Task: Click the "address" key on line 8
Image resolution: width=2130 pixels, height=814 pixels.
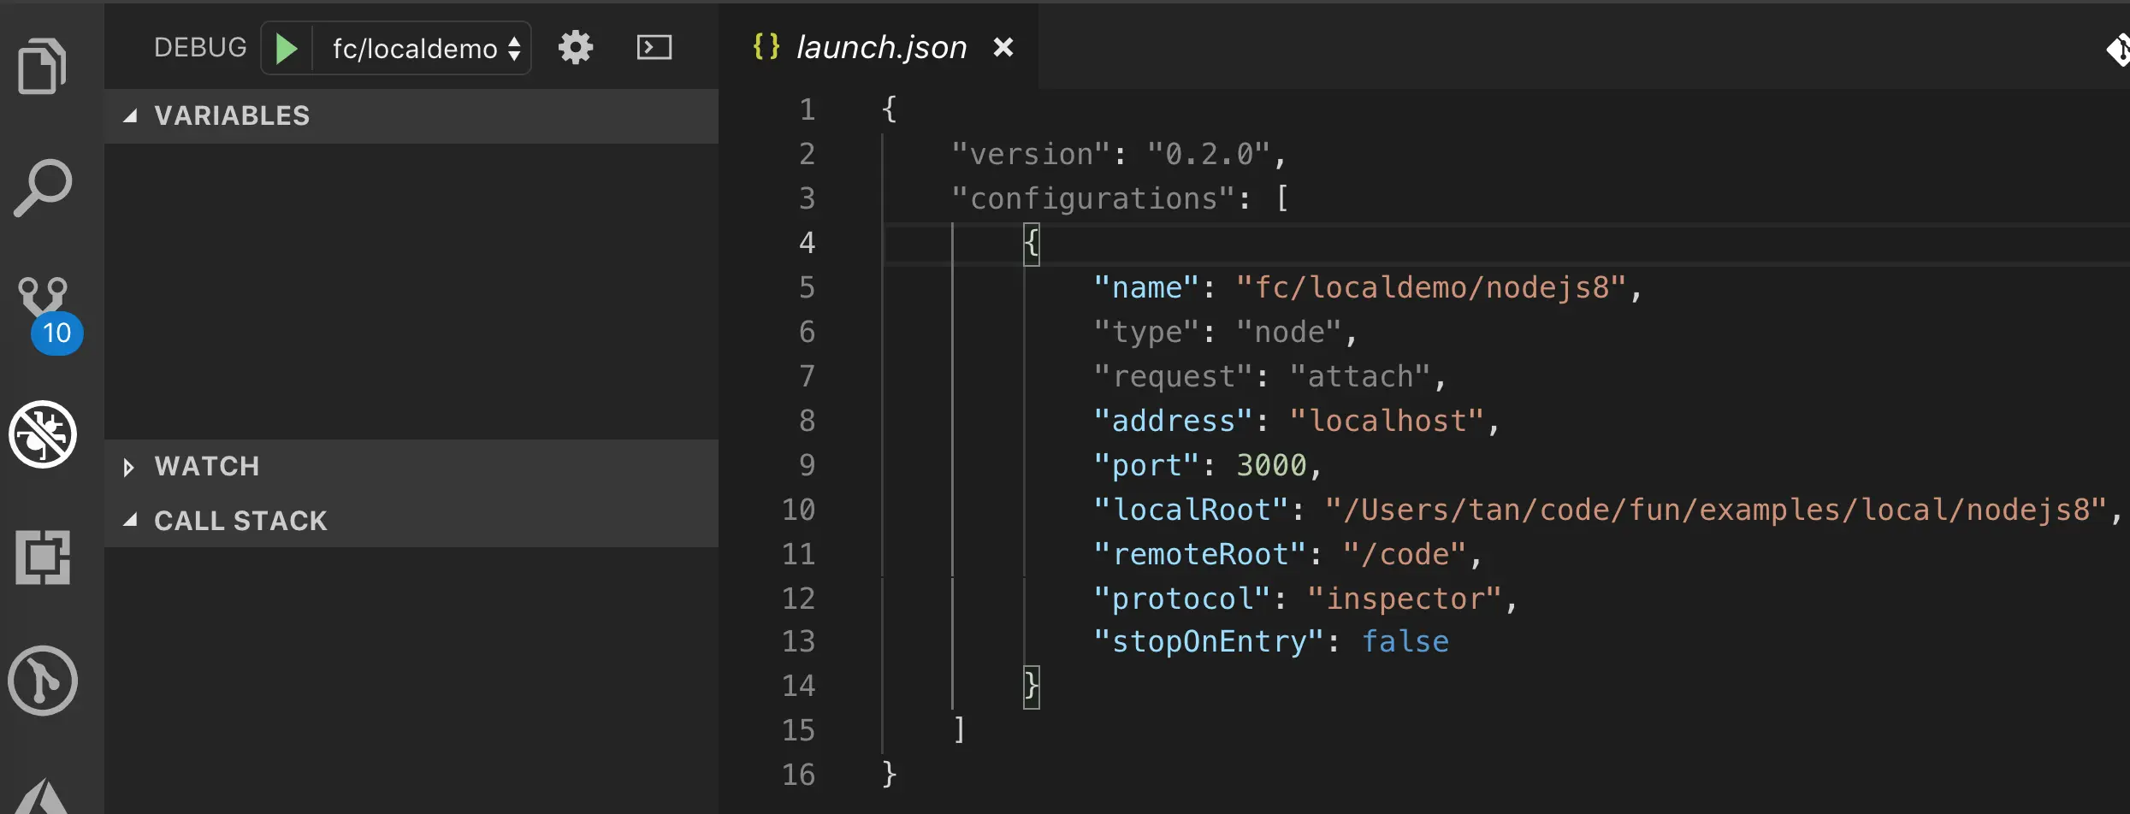Action: [x=1174, y=421]
